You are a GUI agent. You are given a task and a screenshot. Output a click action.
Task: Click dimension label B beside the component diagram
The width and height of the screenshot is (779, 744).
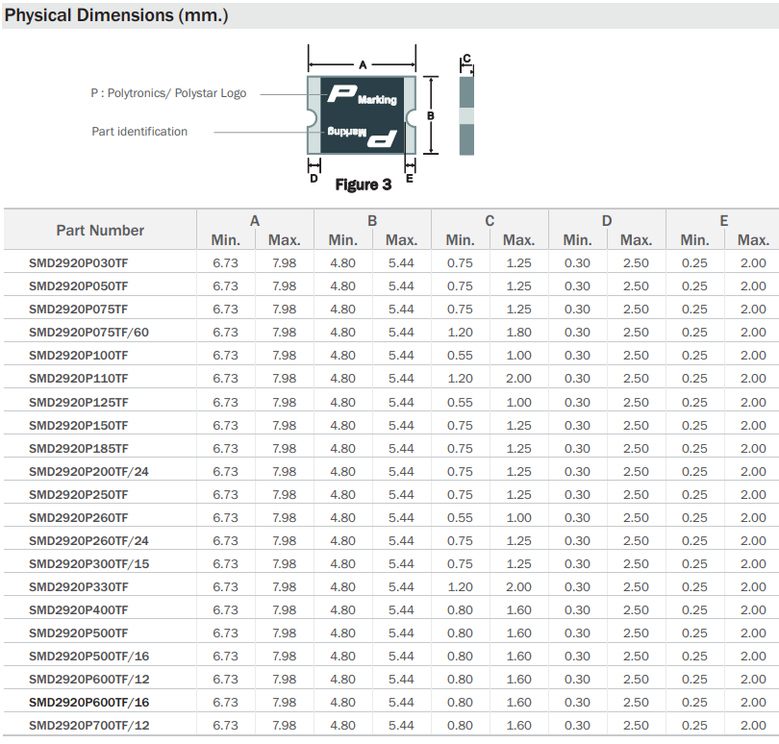pyautogui.click(x=431, y=115)
